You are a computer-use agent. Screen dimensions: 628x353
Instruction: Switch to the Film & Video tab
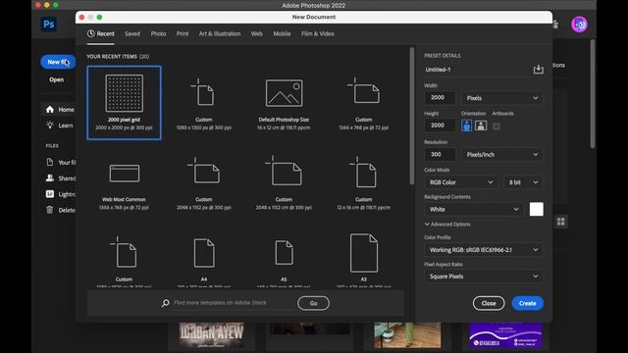[x=318, y=34]
